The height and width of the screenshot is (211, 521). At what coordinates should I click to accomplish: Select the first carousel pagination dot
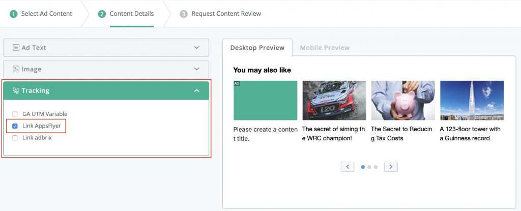point(363,167)
